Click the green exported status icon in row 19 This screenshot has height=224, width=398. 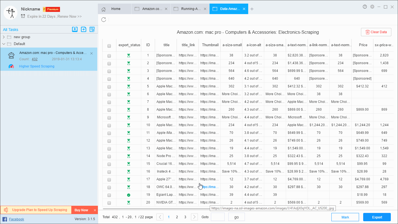pyautogui.click(x=129, y=195)
